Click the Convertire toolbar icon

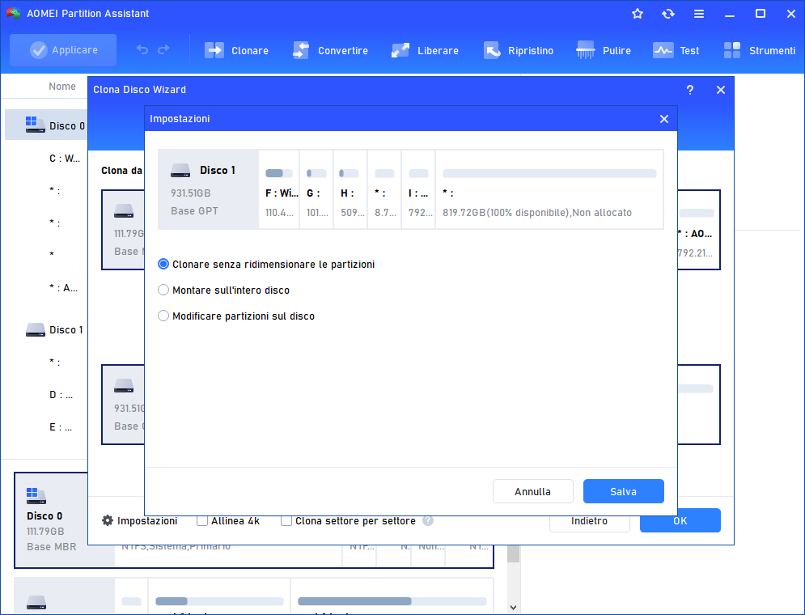[x=301, y=50]
